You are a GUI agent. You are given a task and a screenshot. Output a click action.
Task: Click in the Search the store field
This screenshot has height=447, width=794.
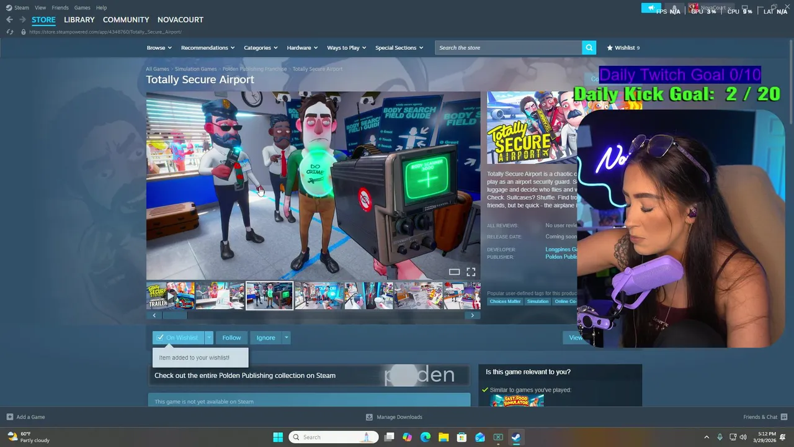[509, 48]
